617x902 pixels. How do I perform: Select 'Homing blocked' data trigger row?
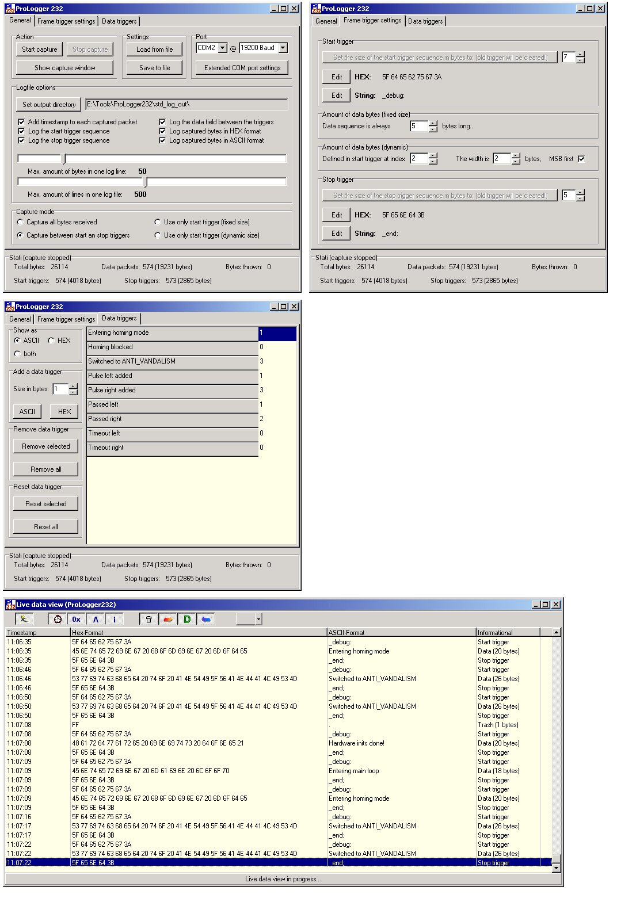(172, 347)
